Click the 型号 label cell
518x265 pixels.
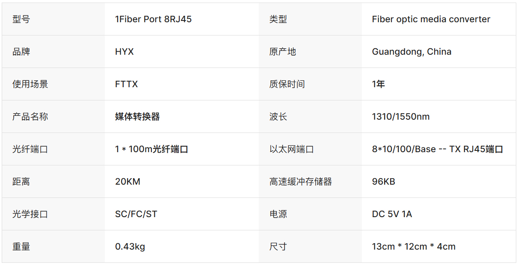[21, 19]
